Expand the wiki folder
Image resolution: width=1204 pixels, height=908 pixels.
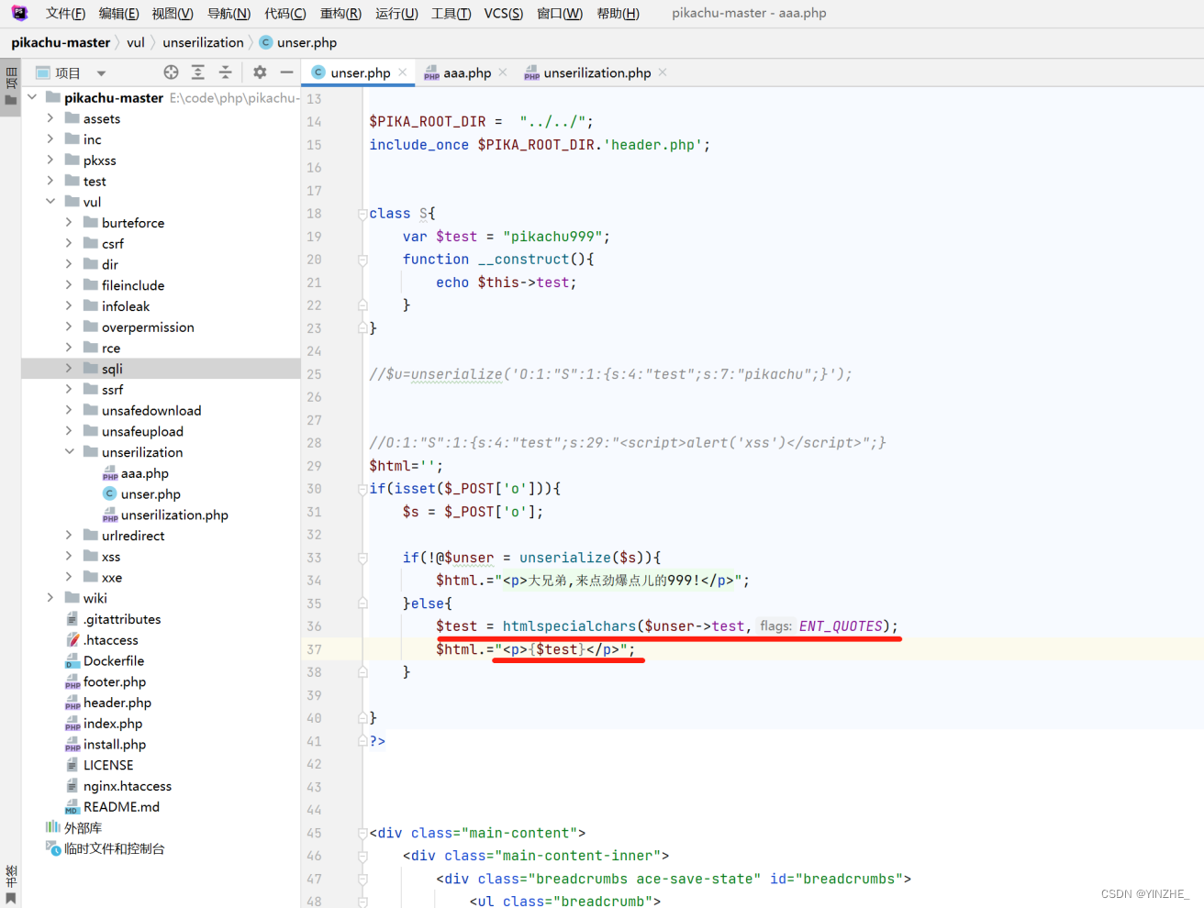click(x=50, y=598)
